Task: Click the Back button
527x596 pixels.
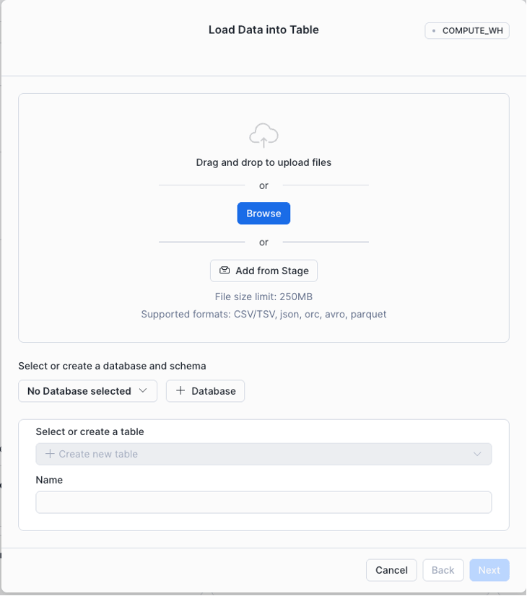Action: pyautogui.click(x=443, y=569)
